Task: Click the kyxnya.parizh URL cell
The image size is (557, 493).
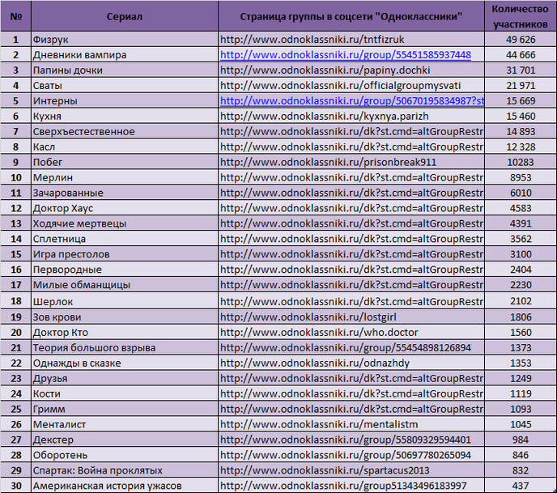Action: pos(351,116)
